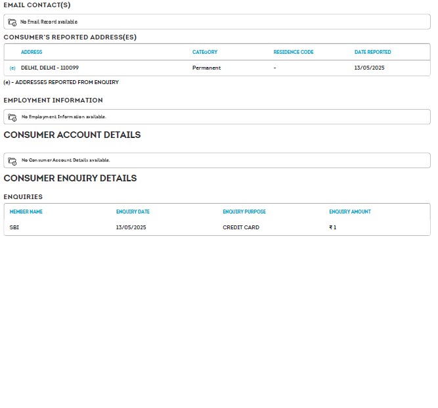Viewport: 438px width, 408px height.
Task: Click the CONSUMER ENQUIRY DETAILS heading
Action: (70, 178)
